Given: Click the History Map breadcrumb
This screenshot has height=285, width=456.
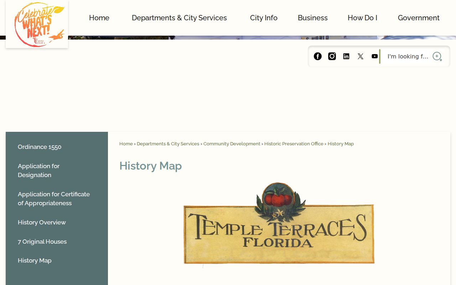Looking at the screenshot, I should pos(341,144).
